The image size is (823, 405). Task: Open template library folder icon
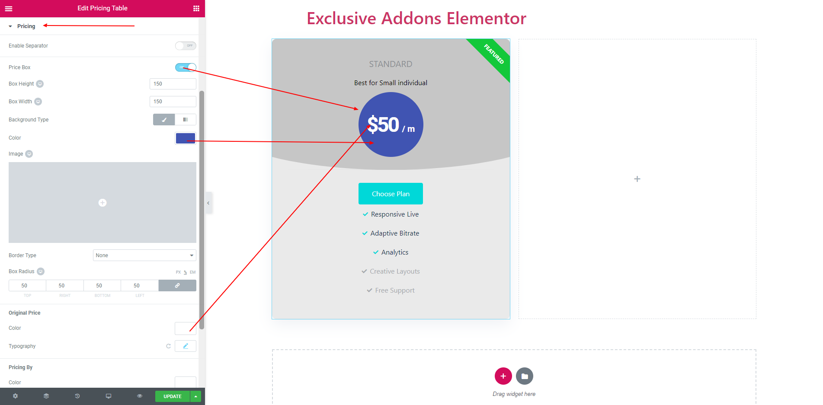click(525, 376)
